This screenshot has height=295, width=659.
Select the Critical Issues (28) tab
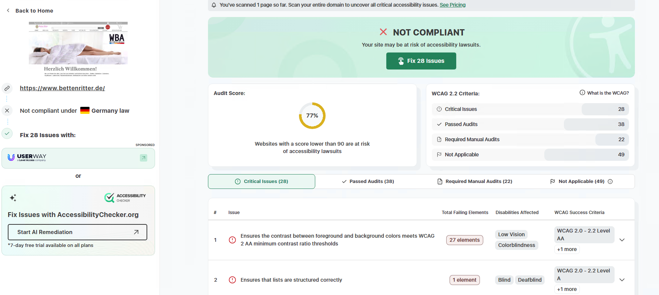coord(262,182)
